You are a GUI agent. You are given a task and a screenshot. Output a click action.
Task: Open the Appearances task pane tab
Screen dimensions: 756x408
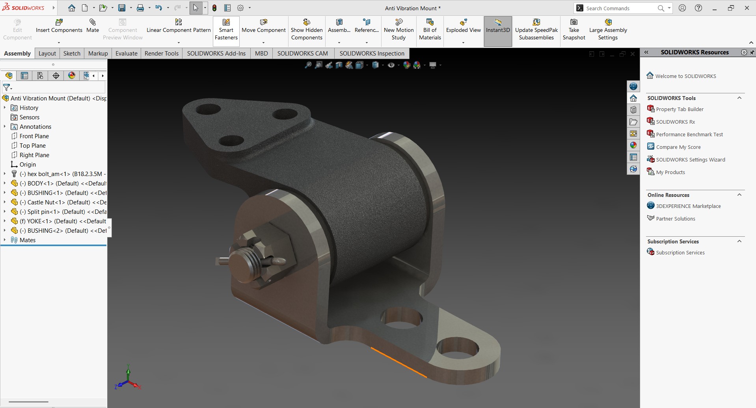(633, 145)
